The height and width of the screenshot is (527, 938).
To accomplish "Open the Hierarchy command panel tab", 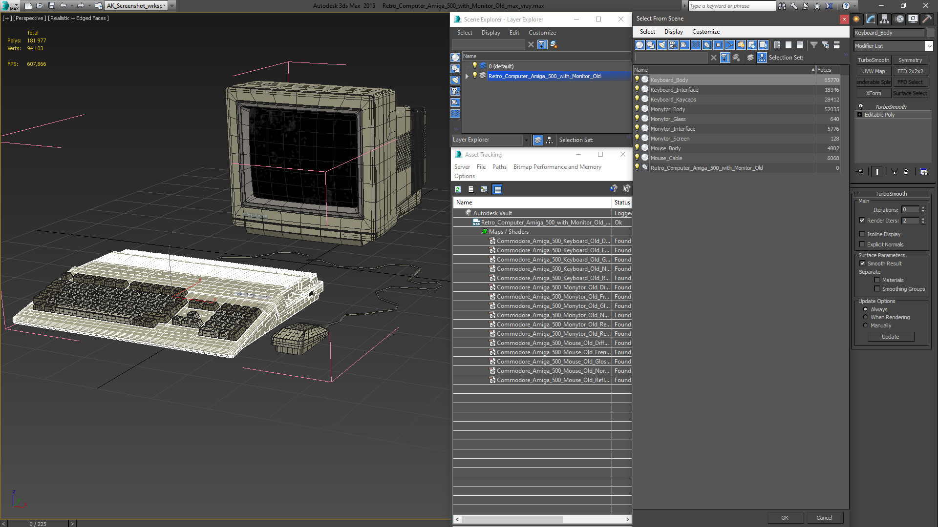I will click(885, 19).
